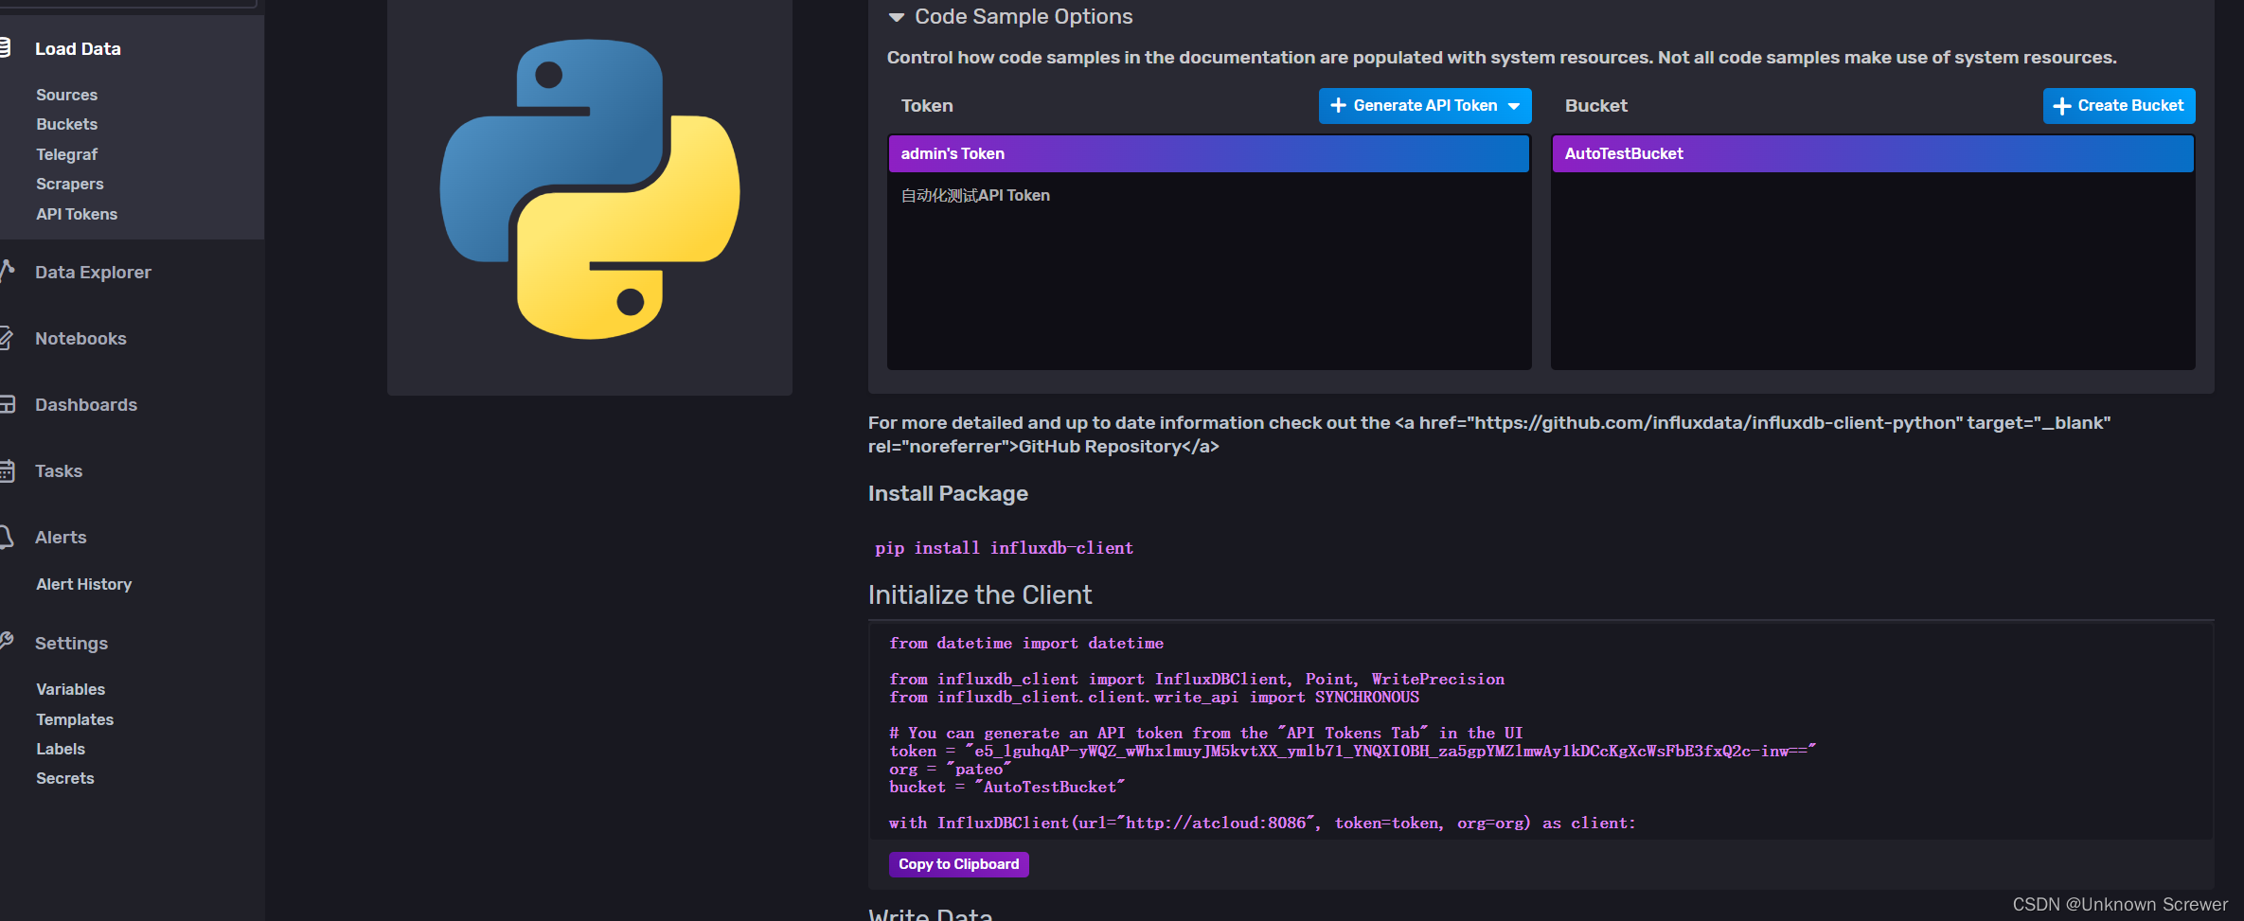
Task: Collapse the Code Sample Options section
Action: pos(897,17)
